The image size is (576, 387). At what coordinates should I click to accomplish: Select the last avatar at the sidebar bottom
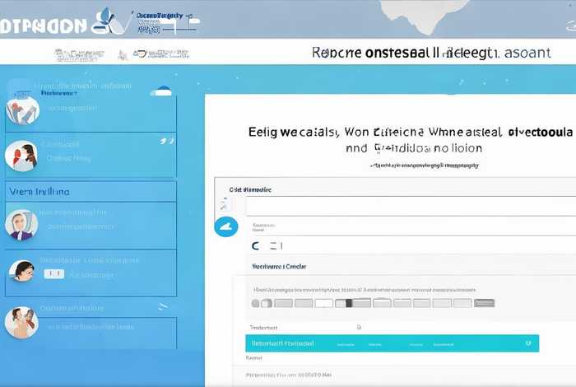click(x=21, y=322)
